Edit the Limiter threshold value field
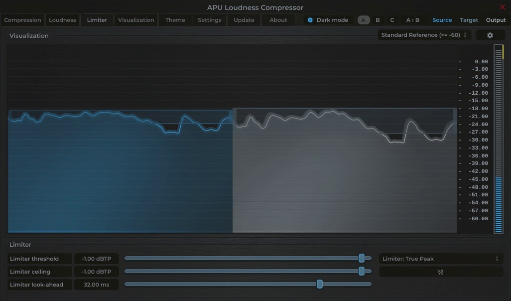Viewport: 511px width, 301px height. [x=96, y=259]
